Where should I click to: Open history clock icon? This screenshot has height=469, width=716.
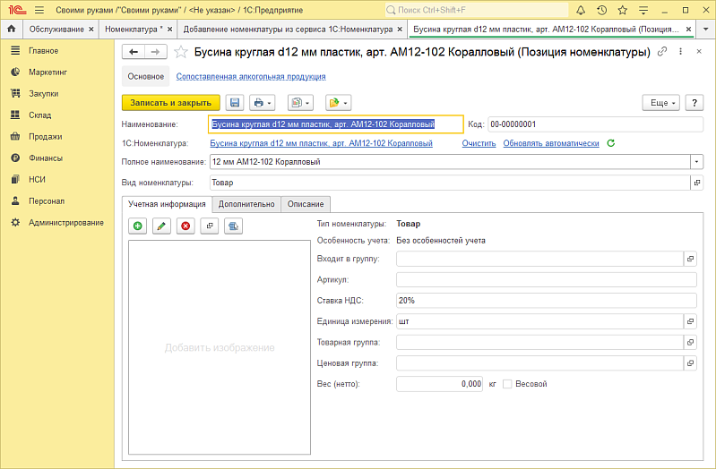click(x=603, y=10)
